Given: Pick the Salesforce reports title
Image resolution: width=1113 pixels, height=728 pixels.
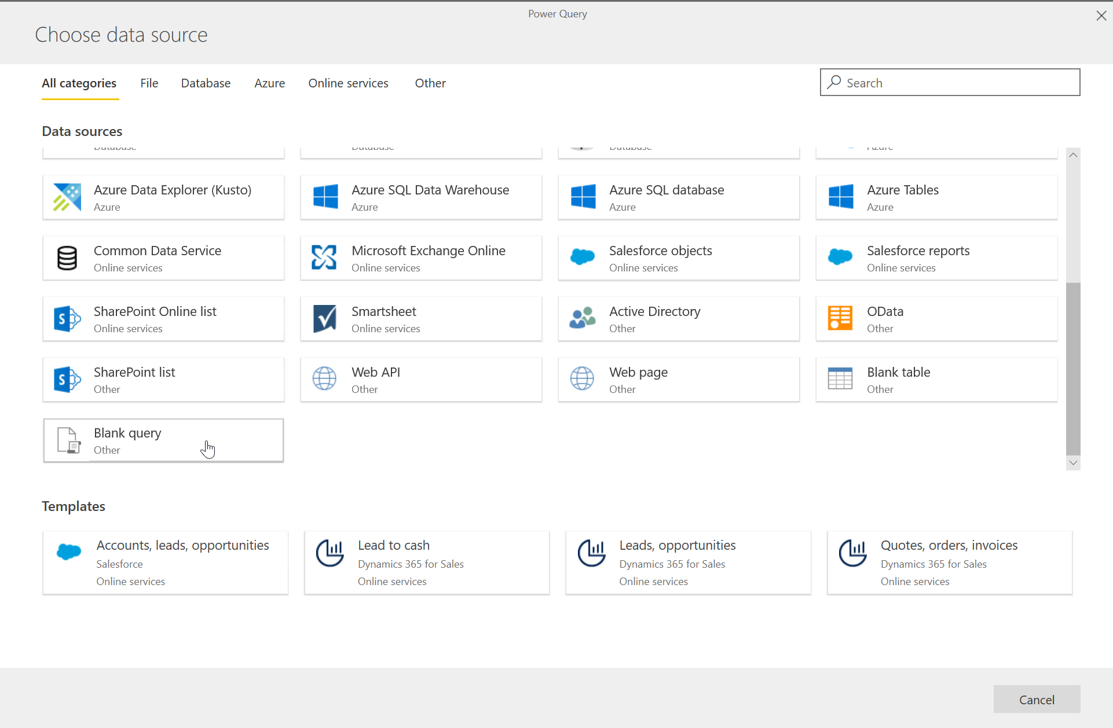Looking at the screenshot, I should [x=918, y=251].
